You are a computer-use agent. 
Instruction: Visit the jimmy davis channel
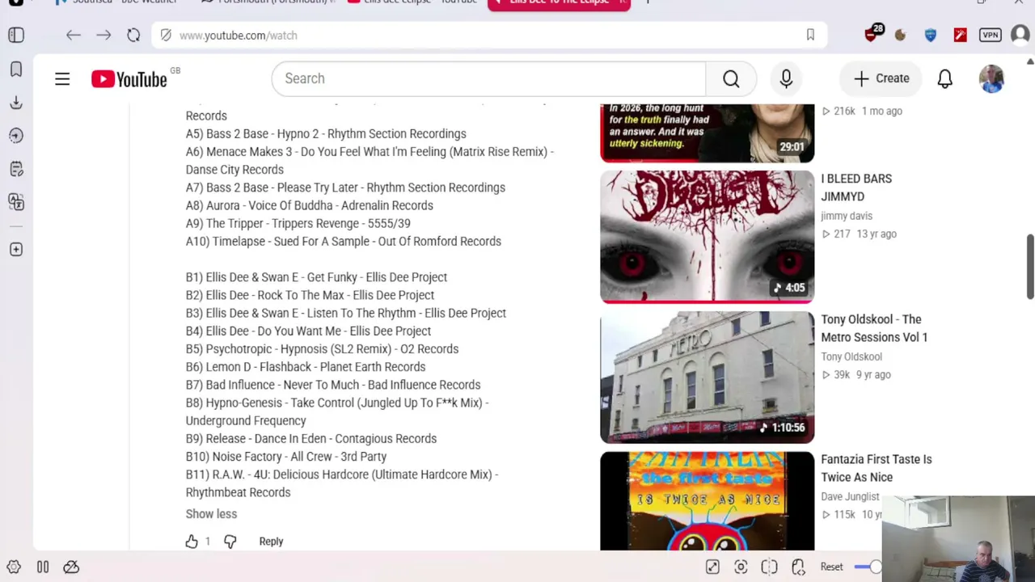[847, 216]
